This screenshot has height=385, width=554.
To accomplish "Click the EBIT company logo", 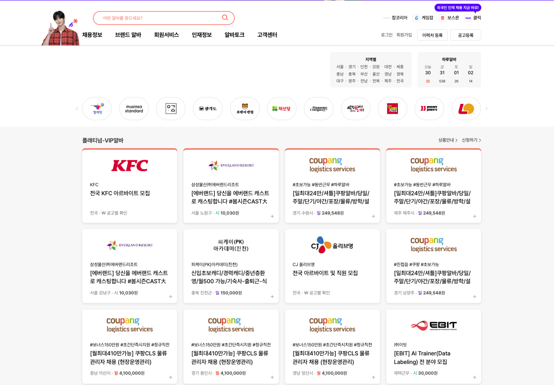I will tap(434, 325).
